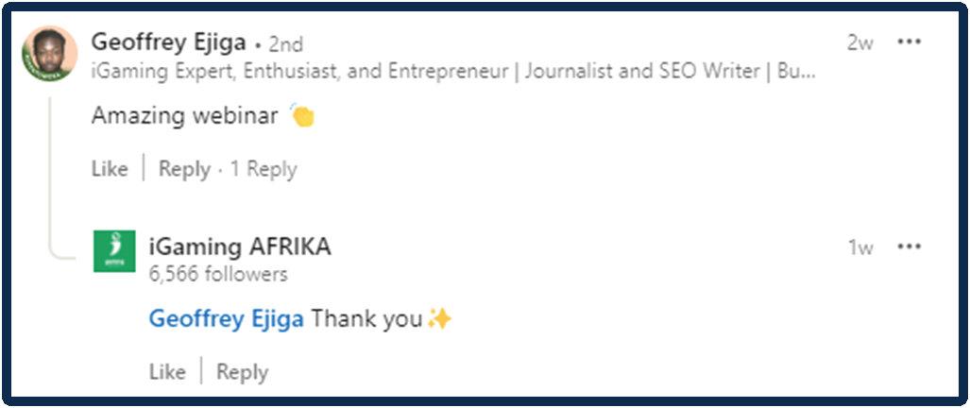This screenshot has width=970, height=408.
Task: Open the three-dot menu on iGaming AFRIKA's reply
Action: 910,246
